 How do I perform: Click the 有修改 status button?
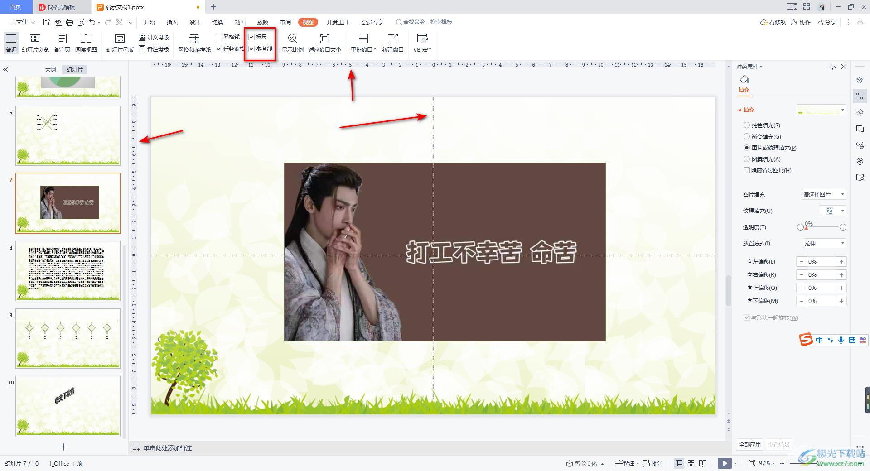[773, 22]
